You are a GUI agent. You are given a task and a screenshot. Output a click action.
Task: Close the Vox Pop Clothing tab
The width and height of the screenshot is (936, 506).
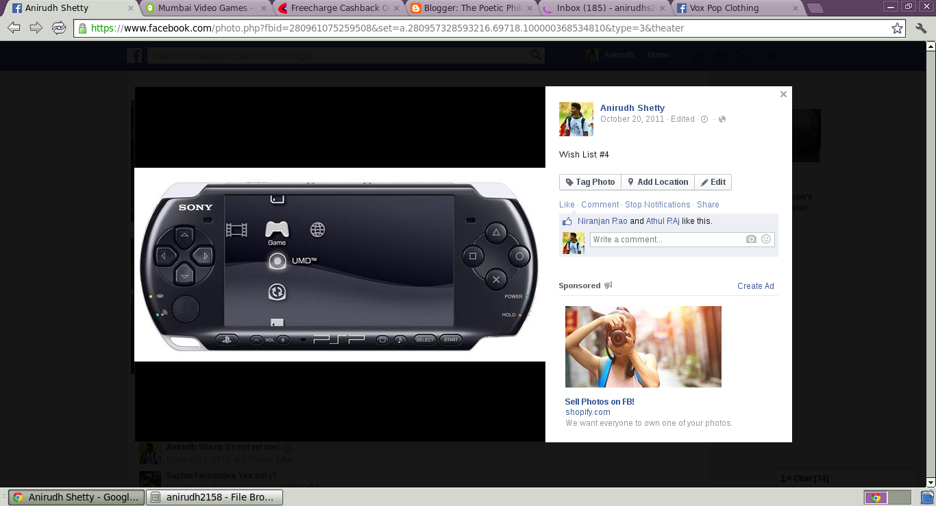[796, 8]
